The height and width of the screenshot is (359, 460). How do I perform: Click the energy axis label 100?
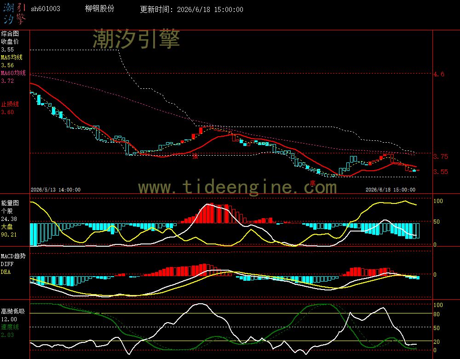(x=438, y=201)
